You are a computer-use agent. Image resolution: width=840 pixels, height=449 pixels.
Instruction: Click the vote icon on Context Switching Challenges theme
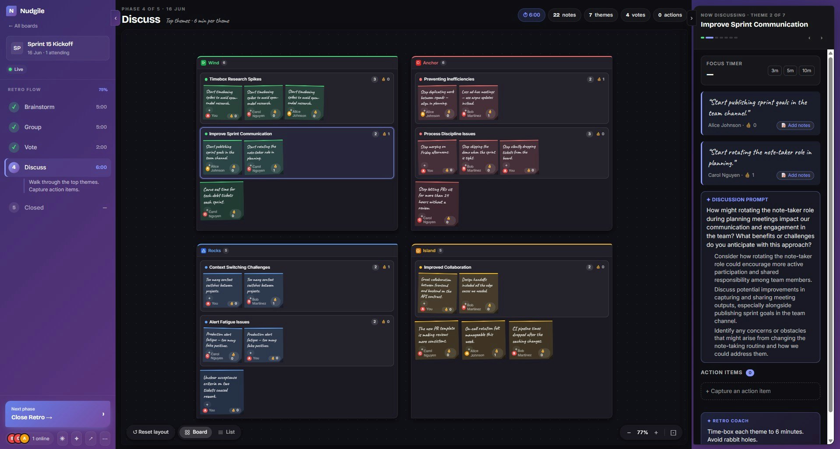coord(386,267)
